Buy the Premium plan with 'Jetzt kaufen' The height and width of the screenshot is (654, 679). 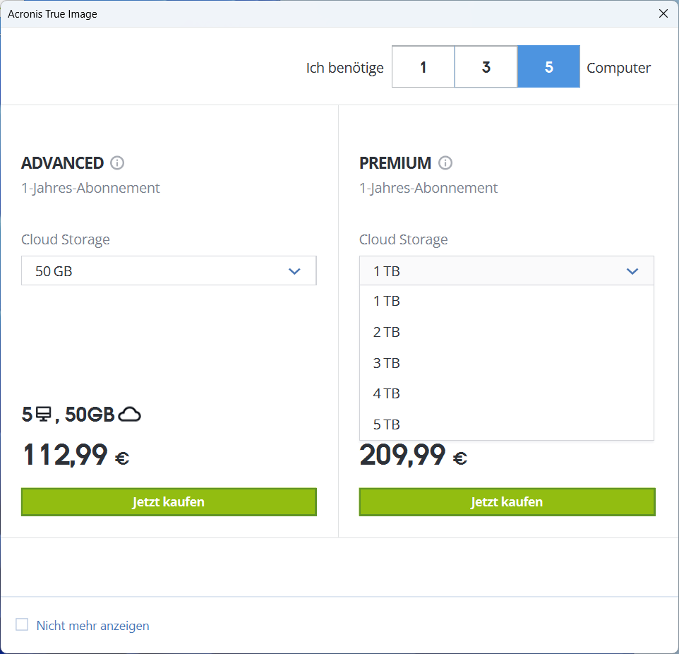(507, 502)
